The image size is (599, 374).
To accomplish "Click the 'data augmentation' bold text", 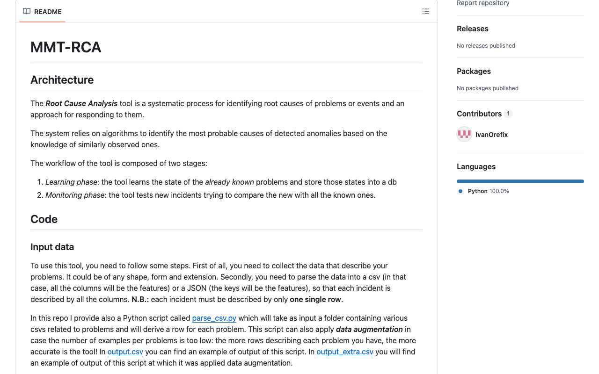I will 369,329.
